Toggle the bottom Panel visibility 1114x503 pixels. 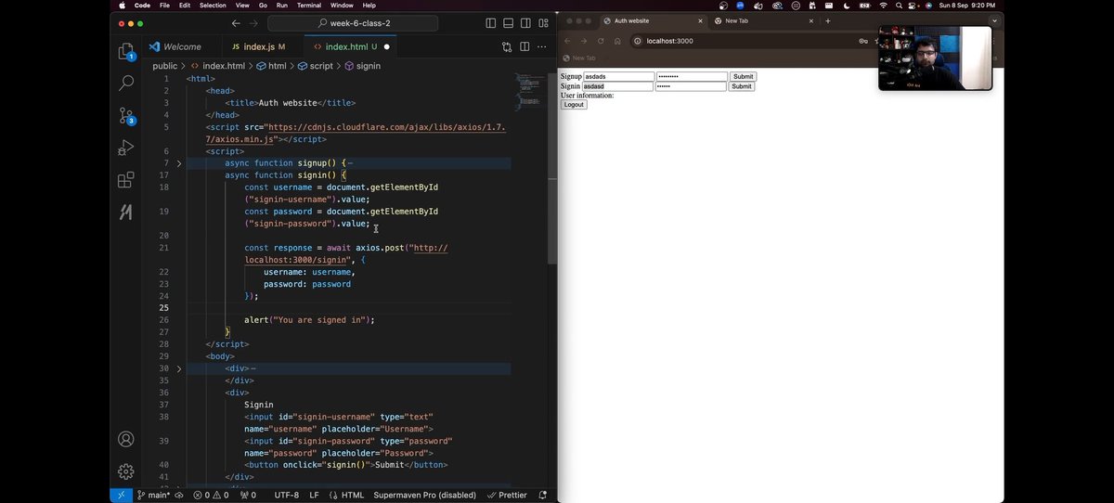tap(509, 23)
